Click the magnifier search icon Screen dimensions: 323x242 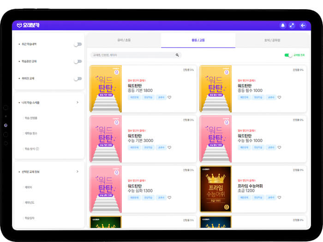(x=177, y=55)
